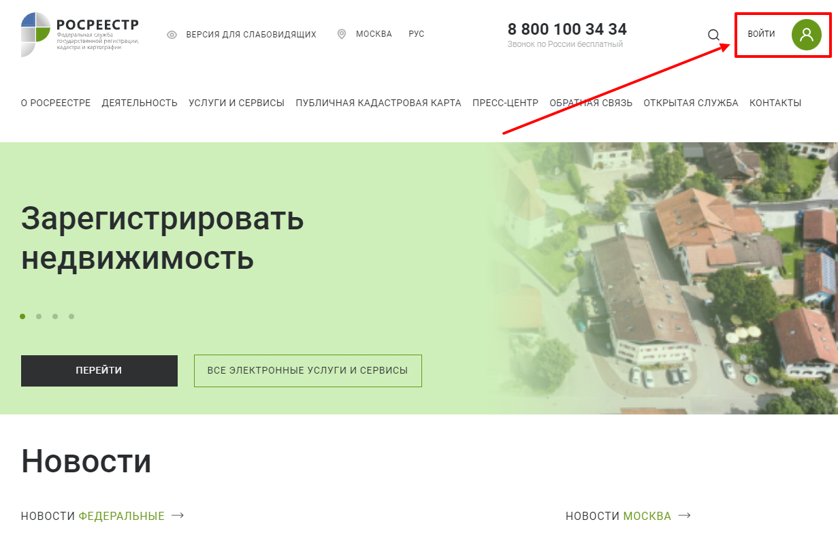Click the eye icon for visually impaired version
Screen dimensions: 838x539
[172, 35]
